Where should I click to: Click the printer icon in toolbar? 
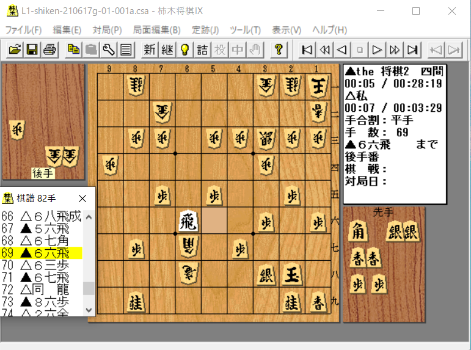pos(49,49)
